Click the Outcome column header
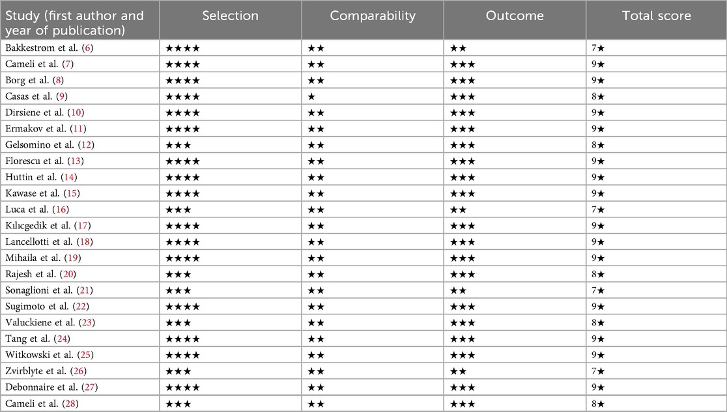Viewport: 727px width, 412px height. point(515,16)
